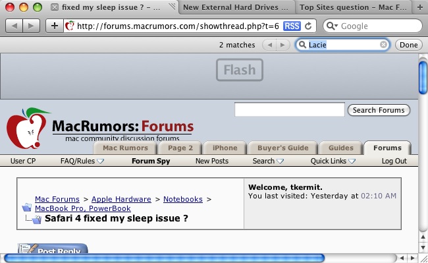The image size is (428, 263).
Task: Follow the Apple Hardware breadcrumb link
Action: tap(121, 199)
